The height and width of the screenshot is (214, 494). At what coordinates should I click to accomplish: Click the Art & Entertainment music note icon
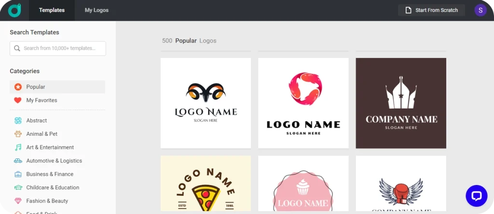18,147
